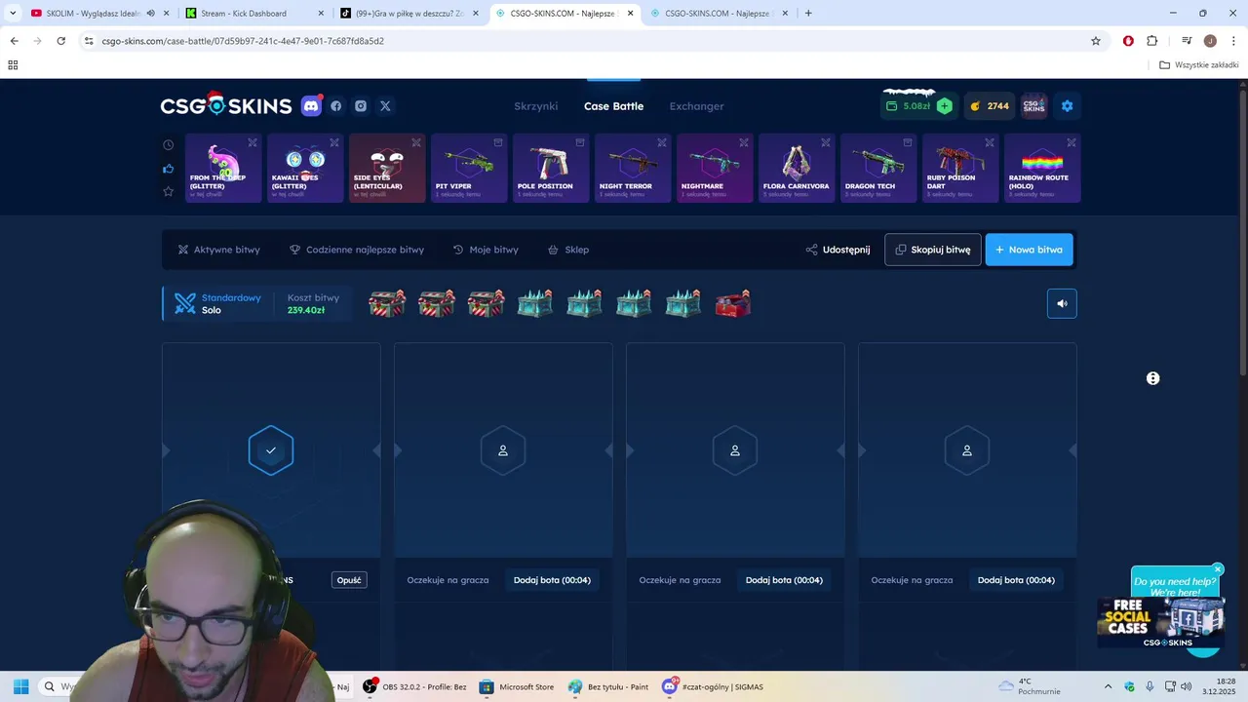Click the accessibility widget icon

[x=1152, y=378]
